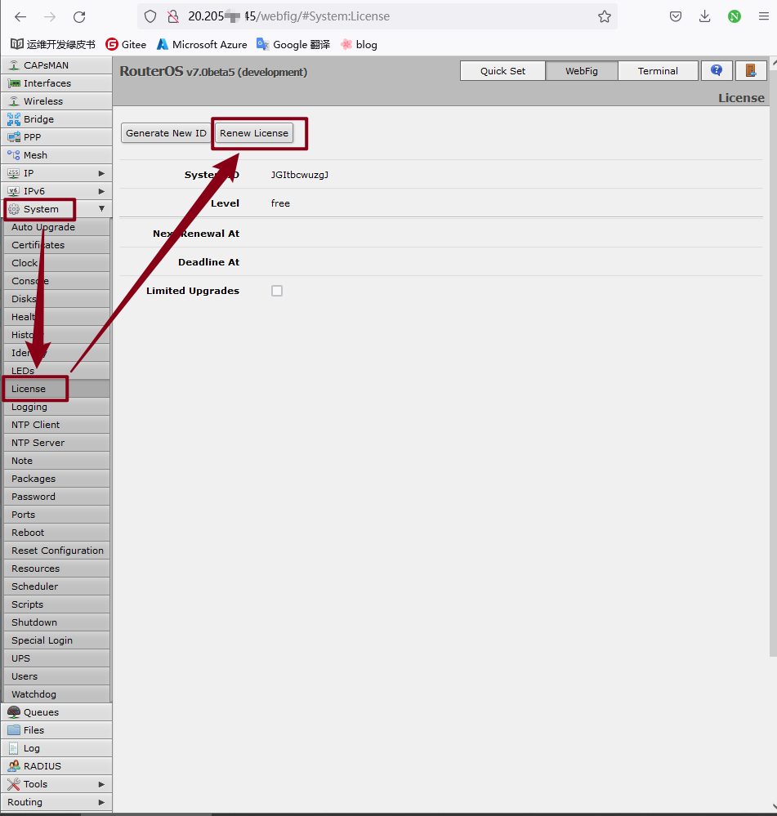Click the help question mark icon

[717, 71]
